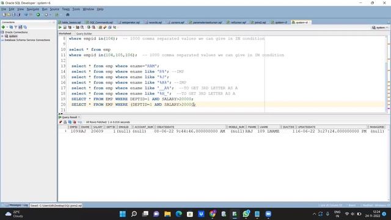This screenshot has height=220, width=391.
Task: Switch to records.sql editor tab
Action: [x=155, y=23]
